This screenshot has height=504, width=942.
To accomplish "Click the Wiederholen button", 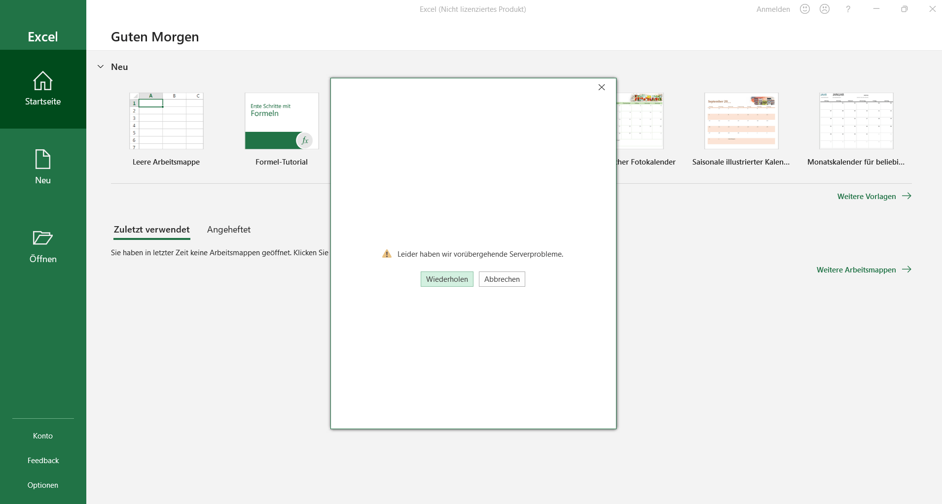I will 447,279.
